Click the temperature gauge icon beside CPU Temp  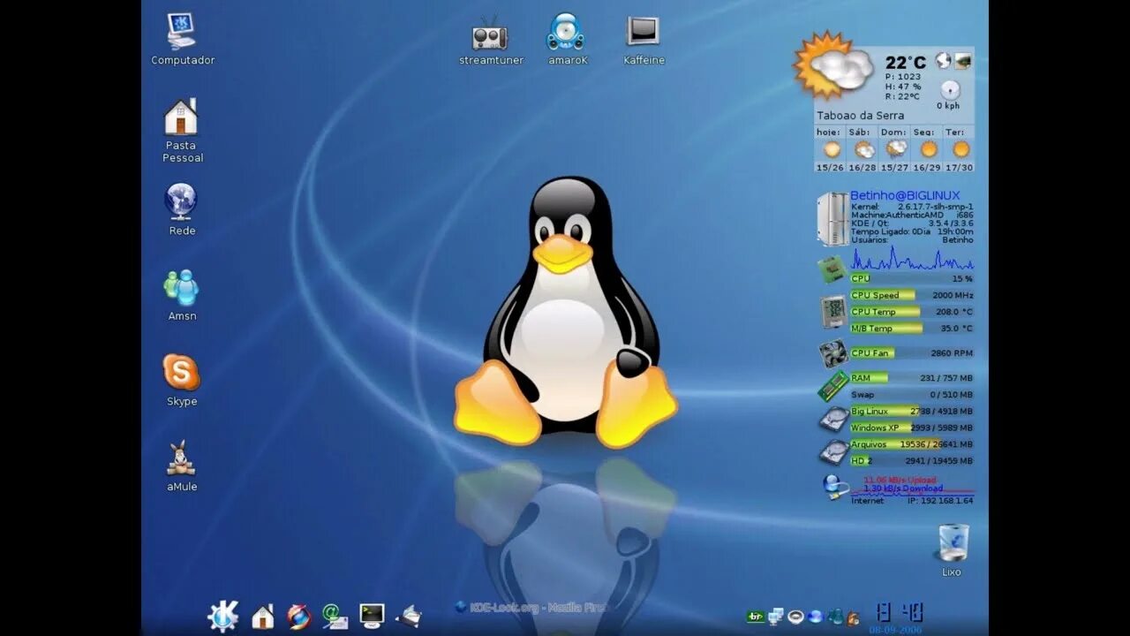point(833,312)
